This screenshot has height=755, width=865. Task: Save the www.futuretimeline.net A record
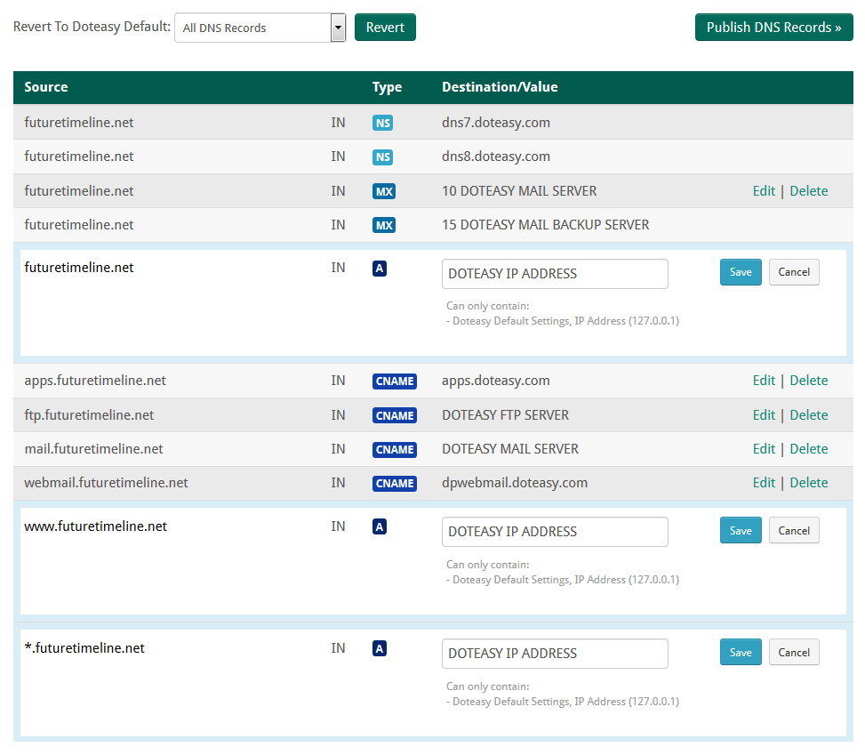click(x=741, y=530)
